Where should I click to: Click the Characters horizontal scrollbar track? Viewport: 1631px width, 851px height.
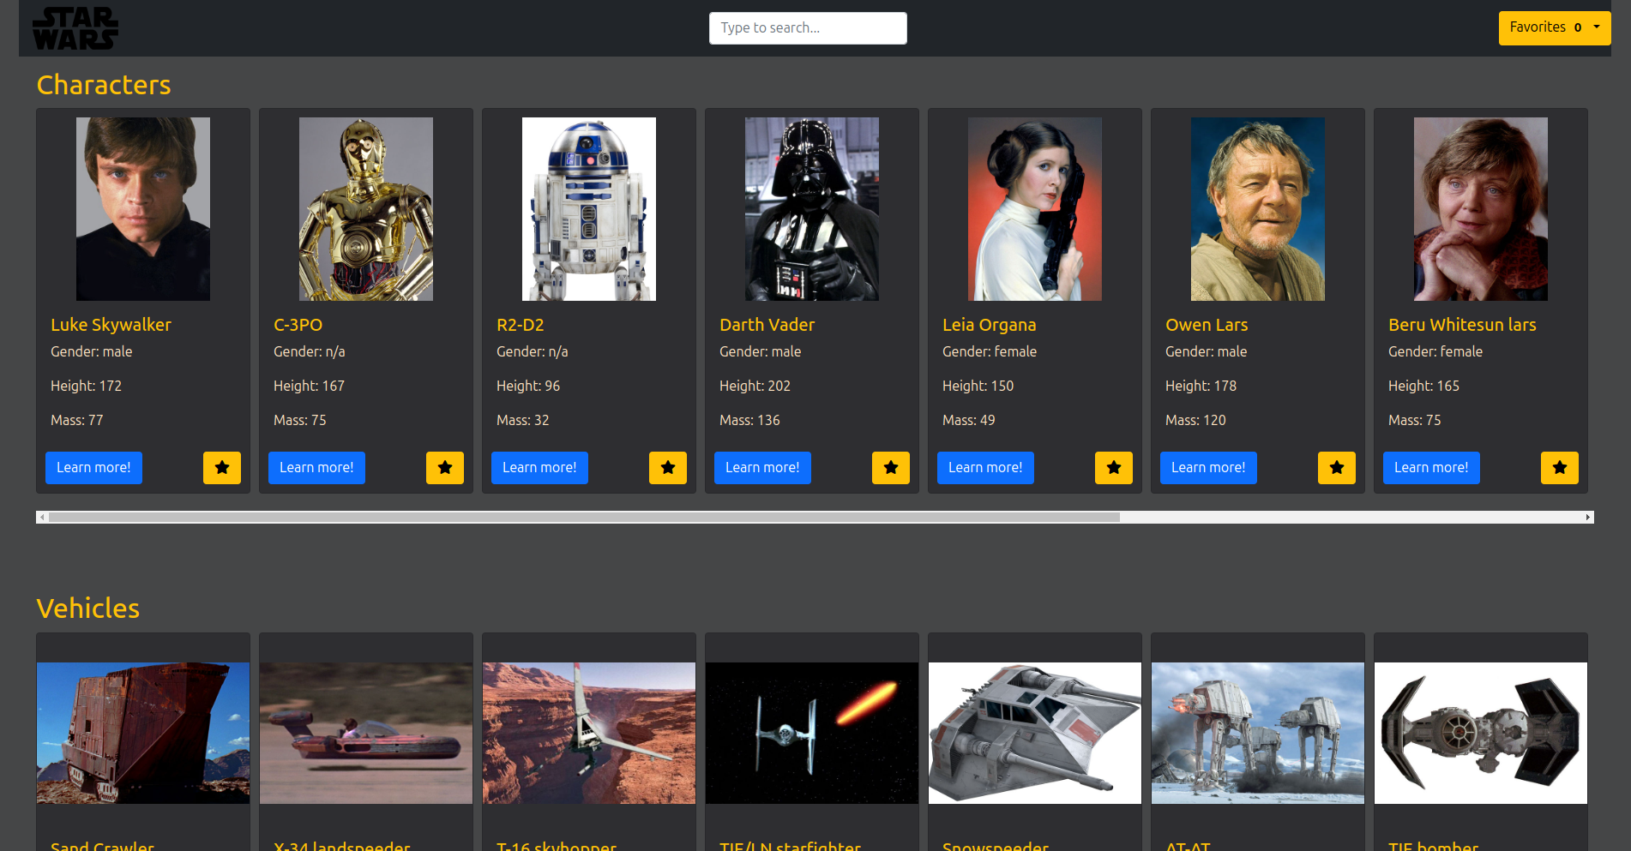click(1355, 518)
